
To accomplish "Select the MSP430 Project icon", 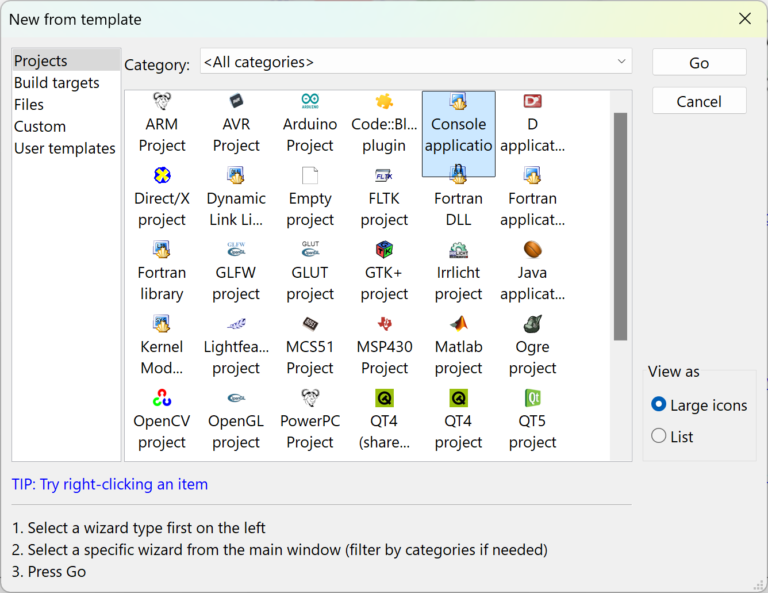I will [x=384, y=324].
